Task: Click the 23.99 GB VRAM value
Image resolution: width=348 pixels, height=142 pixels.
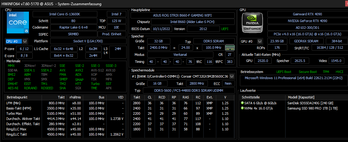Action: click(x=277, y=41)
